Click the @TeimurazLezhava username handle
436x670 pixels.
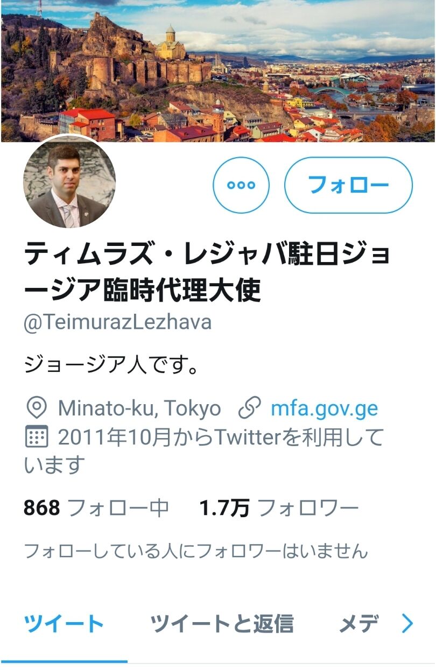coord(118,322)
